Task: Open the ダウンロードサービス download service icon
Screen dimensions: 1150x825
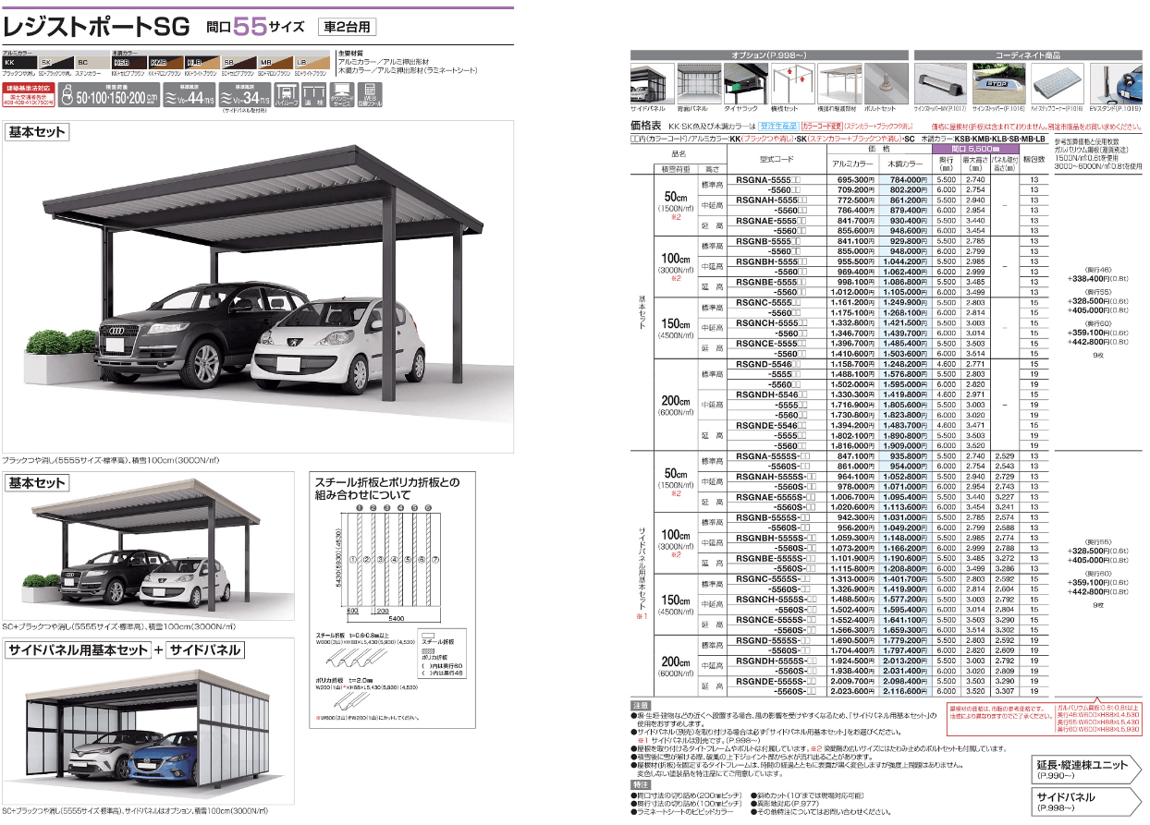Action: click(343, 95)
